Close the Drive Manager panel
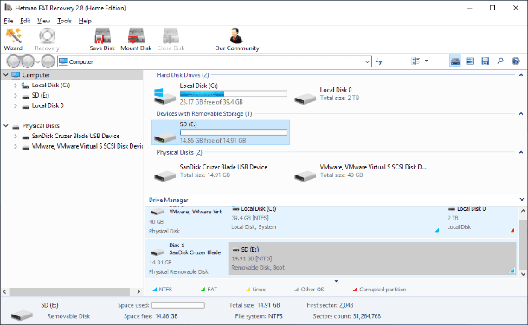 pyautogui.click(x=522, y=200)
